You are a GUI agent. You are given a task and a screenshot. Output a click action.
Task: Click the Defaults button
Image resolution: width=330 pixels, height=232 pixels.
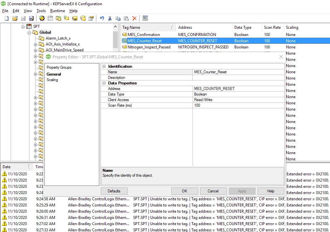click(114, 191)
